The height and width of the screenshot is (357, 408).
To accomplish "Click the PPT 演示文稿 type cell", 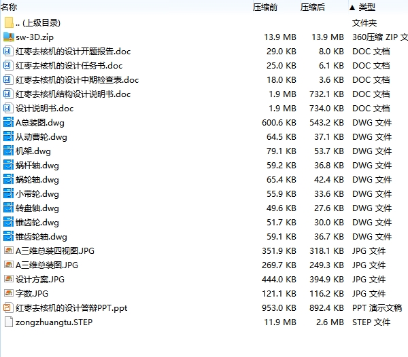I will click(377, 308).
